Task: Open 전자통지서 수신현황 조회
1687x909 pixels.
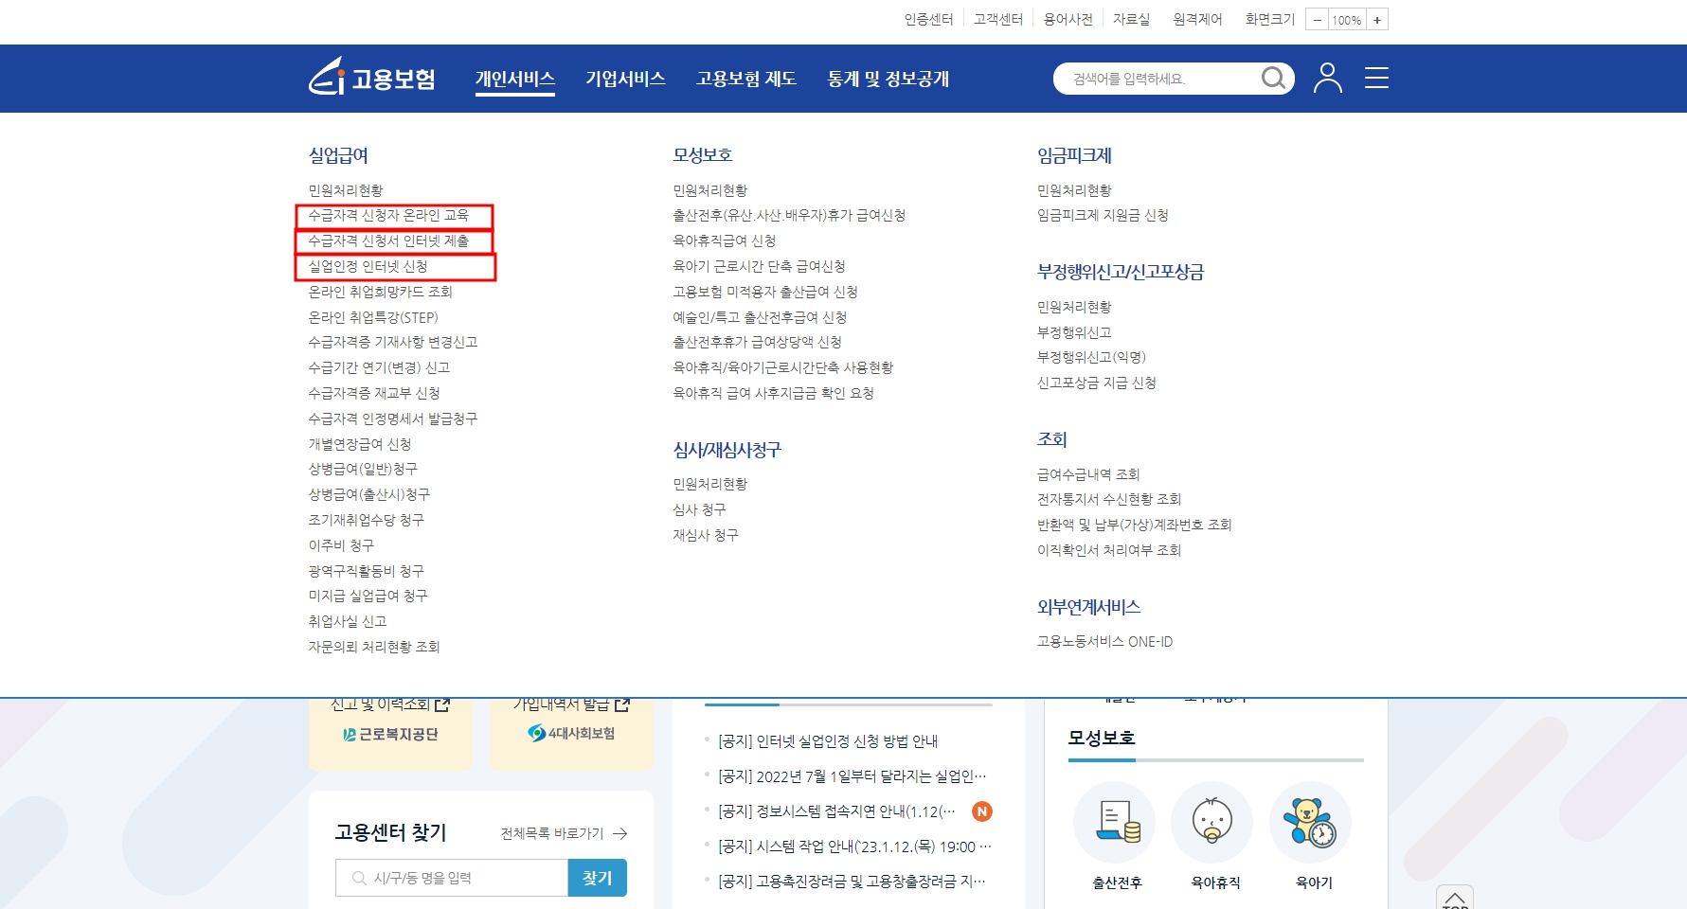Action: click(x=1109, y=499)
